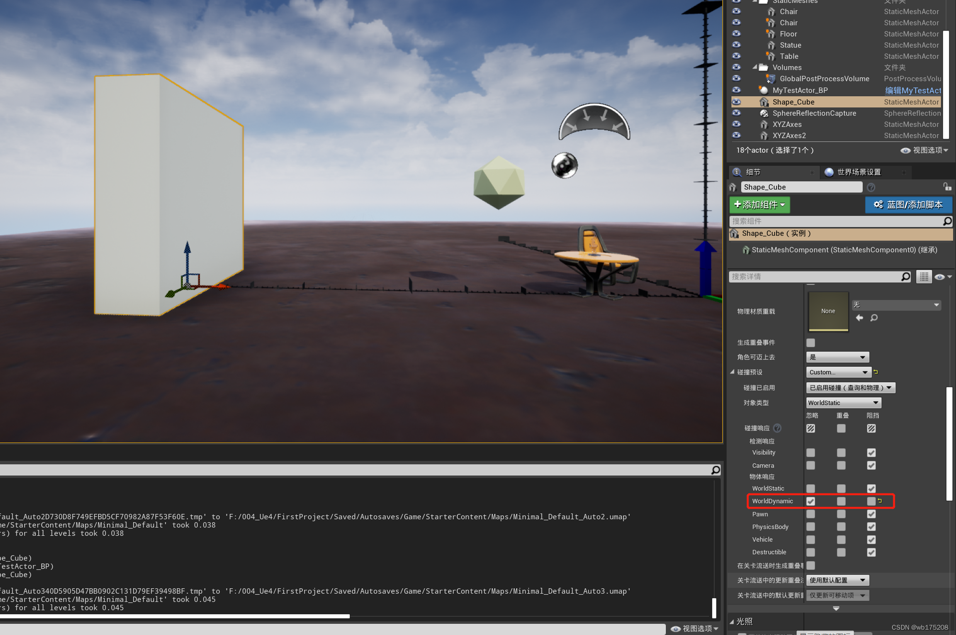Hide the Table actor with its eye
The width and height of the screenshot is (956, 635).
click(x=736, y=56)
